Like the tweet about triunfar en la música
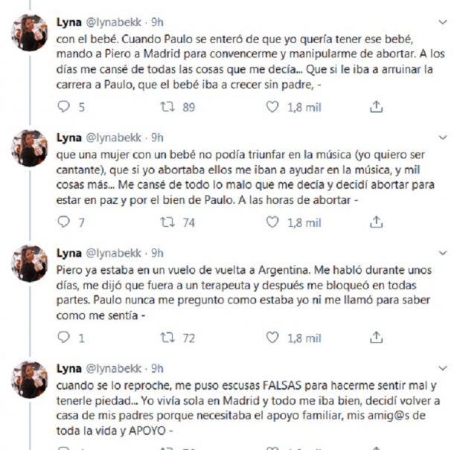The width and height of the screenshot is (454, 450). [x=272, y=222]
